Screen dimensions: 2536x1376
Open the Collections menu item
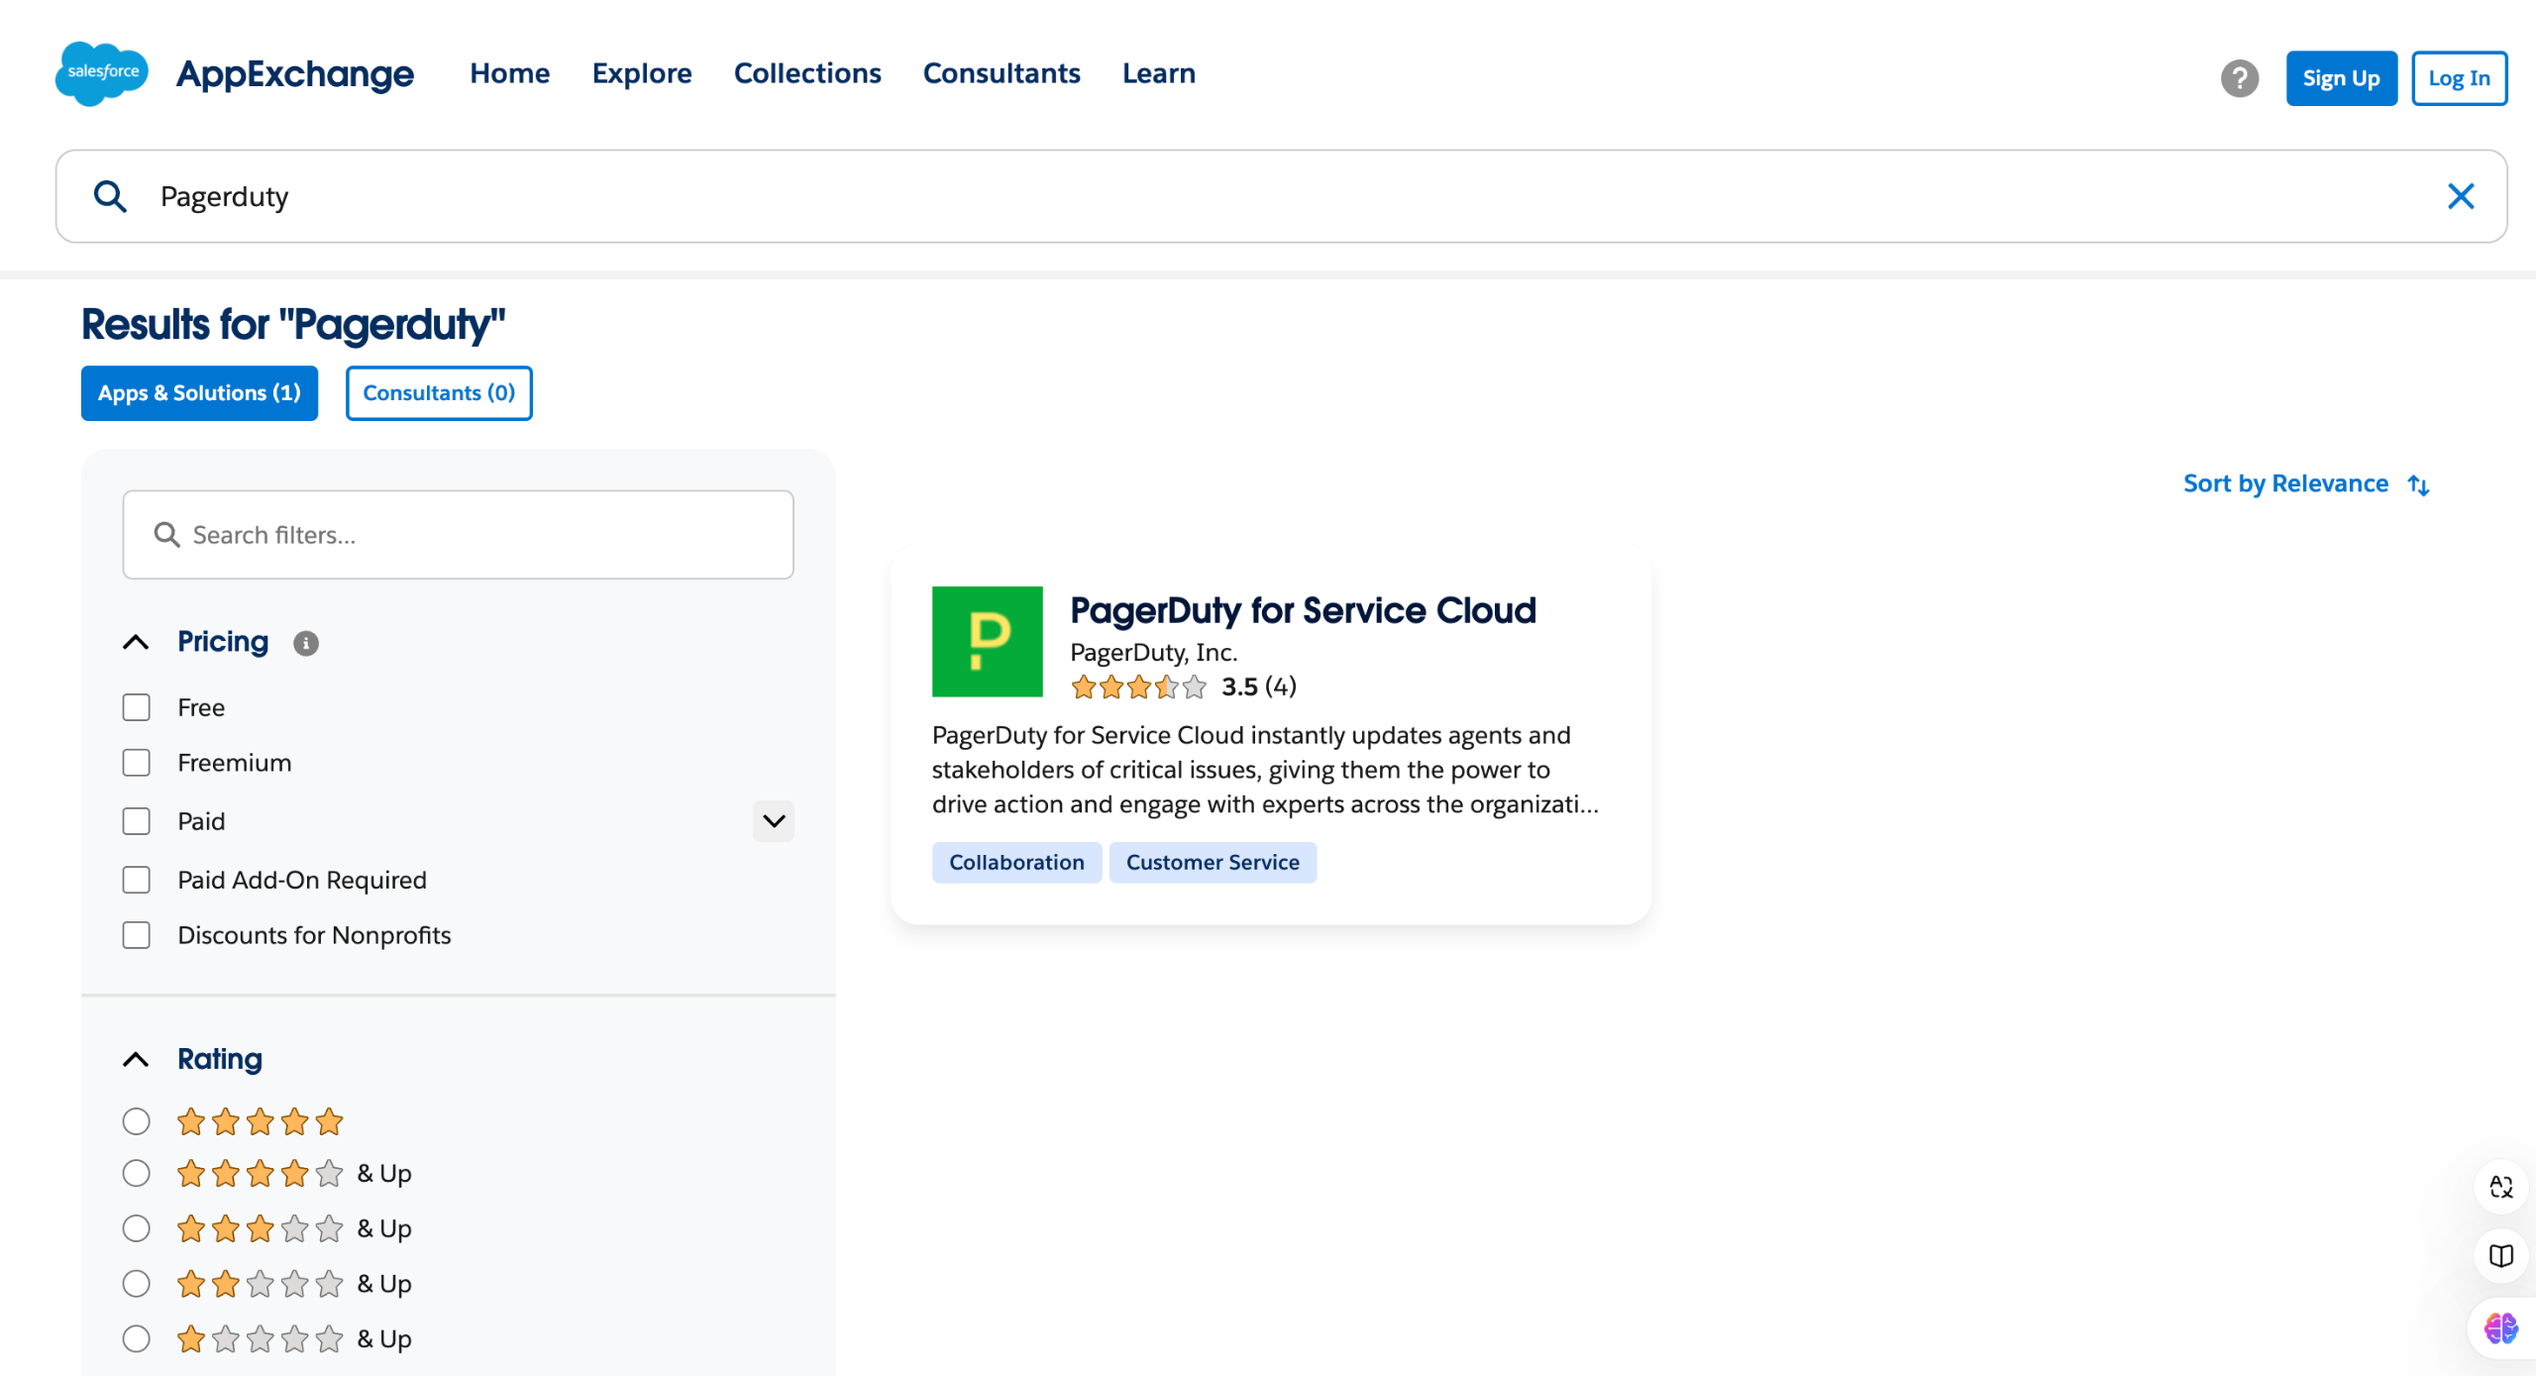806,73
